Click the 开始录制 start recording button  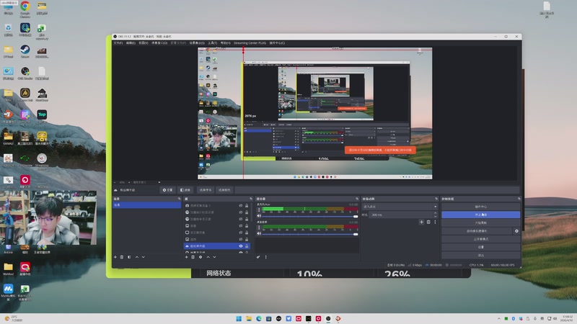(480, 223)
